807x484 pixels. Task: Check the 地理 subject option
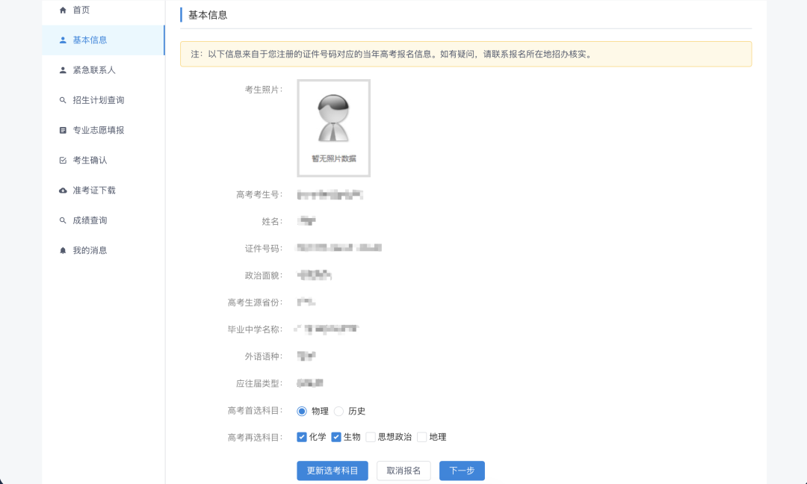point(422,437)
